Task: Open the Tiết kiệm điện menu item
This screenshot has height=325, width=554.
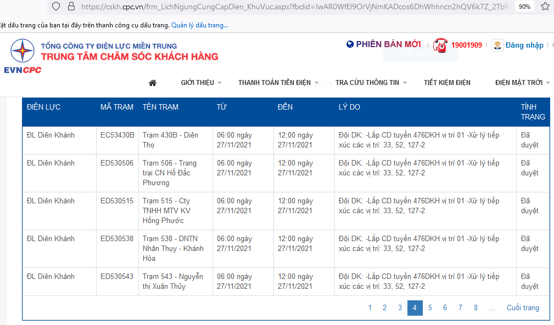Action: pyautogui.click(x=447, y=83)
